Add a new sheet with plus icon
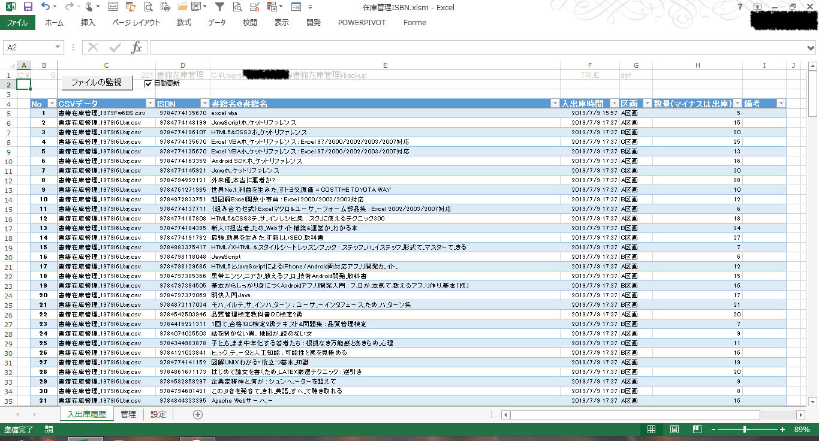The width and height of the screenshot is (819, 441). point(198,415)
